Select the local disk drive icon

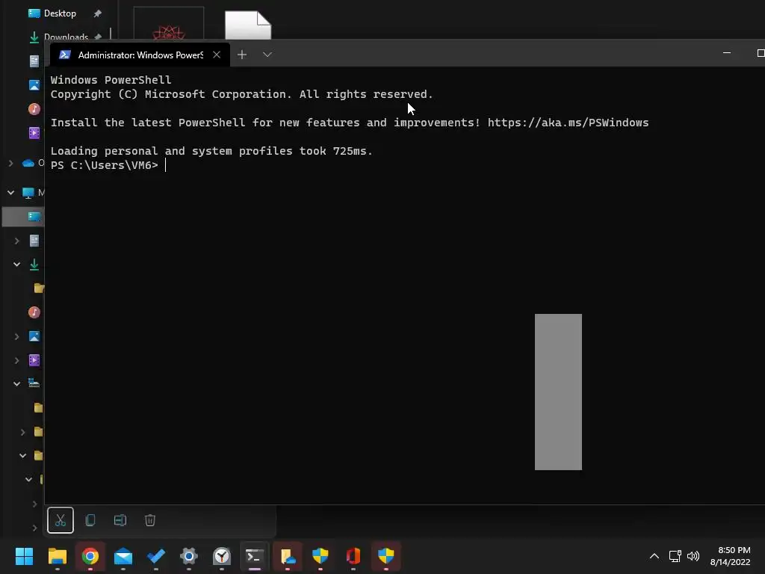[34, 383]
